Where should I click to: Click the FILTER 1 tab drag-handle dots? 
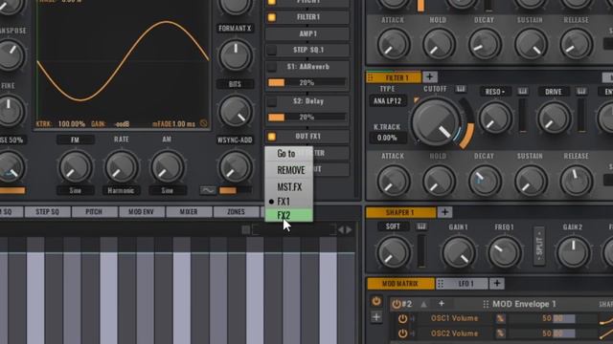(371, 77)
